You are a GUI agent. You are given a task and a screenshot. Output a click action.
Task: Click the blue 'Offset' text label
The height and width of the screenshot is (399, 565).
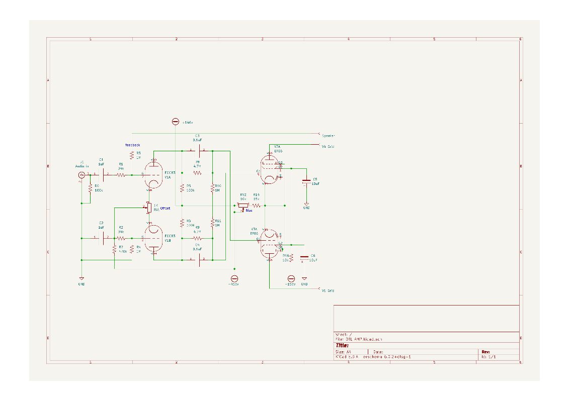pos(165,209)
